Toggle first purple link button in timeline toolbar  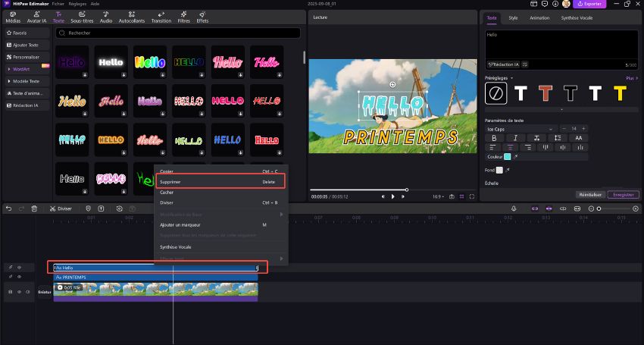click(x=535, y=209)
